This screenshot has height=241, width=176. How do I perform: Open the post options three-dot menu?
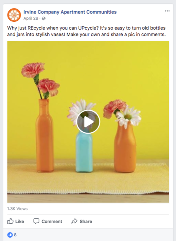(167, 11)
